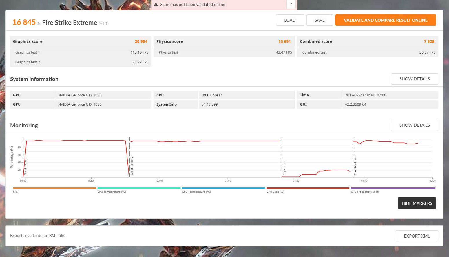
Task: Click the Physics test chart marker
Action: (x=284, y=168)
